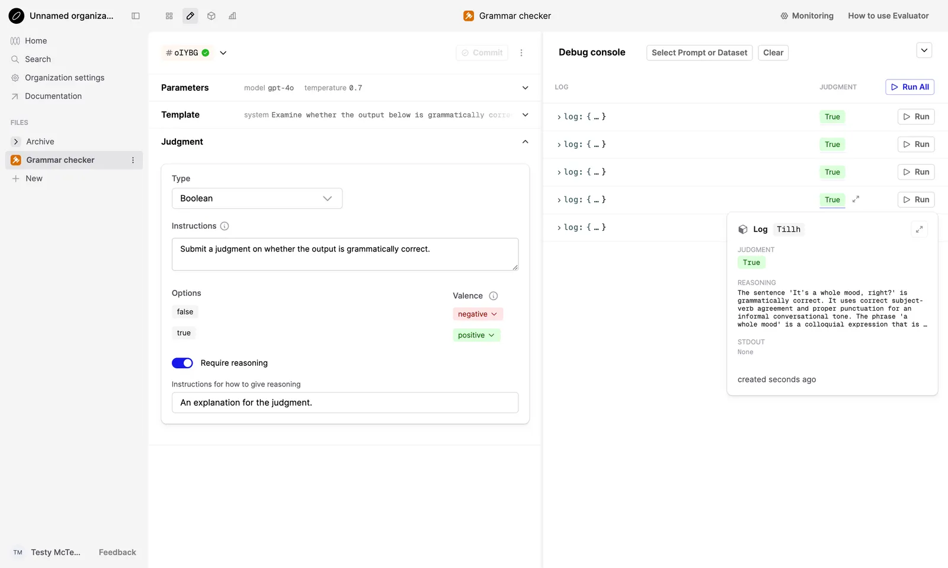Open more options beside Commit
The image size is (948, 568).
[521, 53]
